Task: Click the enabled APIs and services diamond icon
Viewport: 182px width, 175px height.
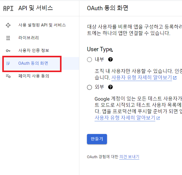Action: pos(8,25)
